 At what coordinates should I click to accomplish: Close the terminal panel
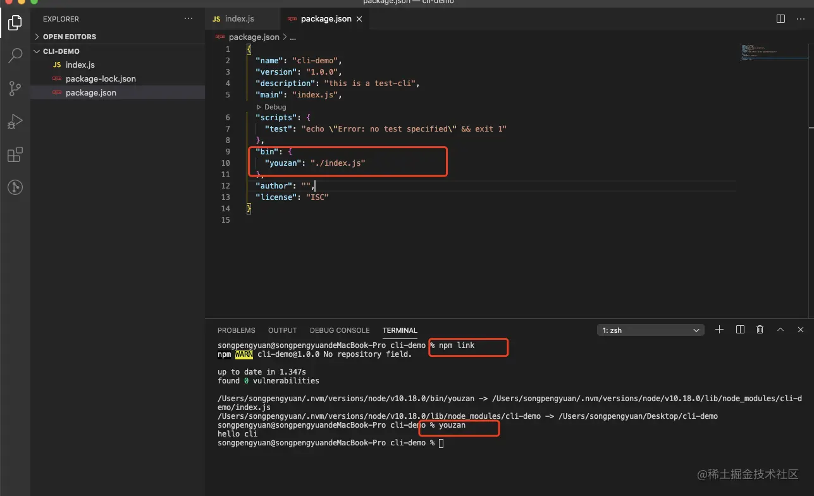tap(801, 330)
